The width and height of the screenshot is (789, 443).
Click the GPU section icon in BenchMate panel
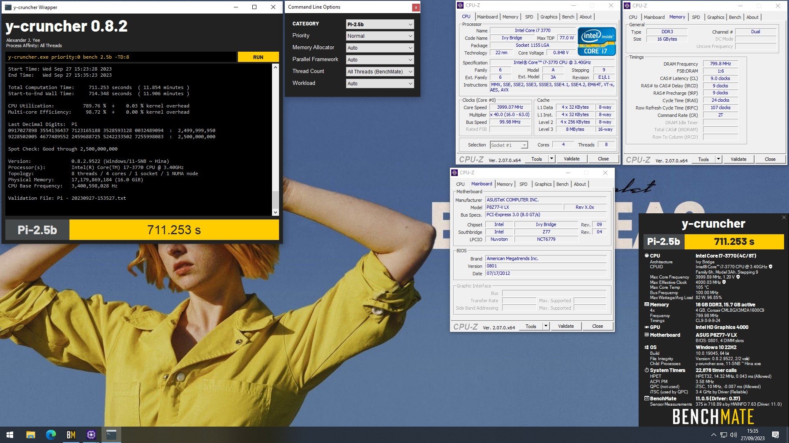tap(647, 327)
